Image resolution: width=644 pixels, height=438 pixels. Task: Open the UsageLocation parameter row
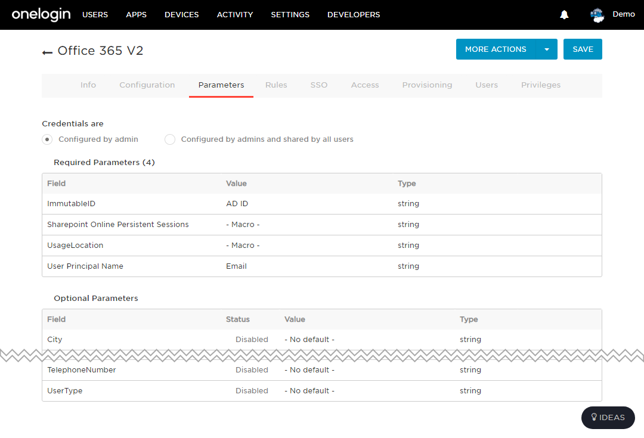[322, 246]
